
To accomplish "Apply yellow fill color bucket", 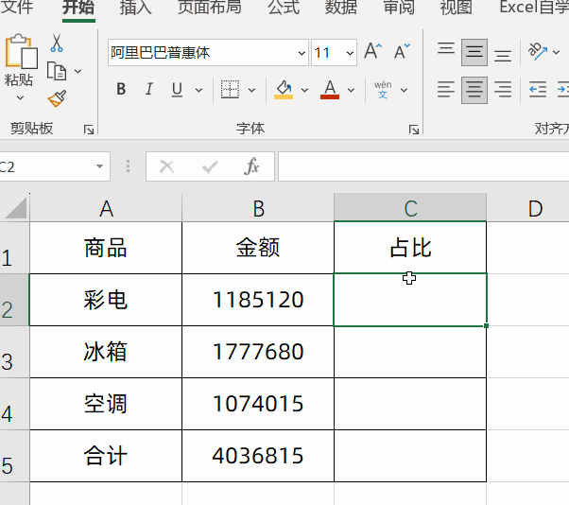I will 284,89.
